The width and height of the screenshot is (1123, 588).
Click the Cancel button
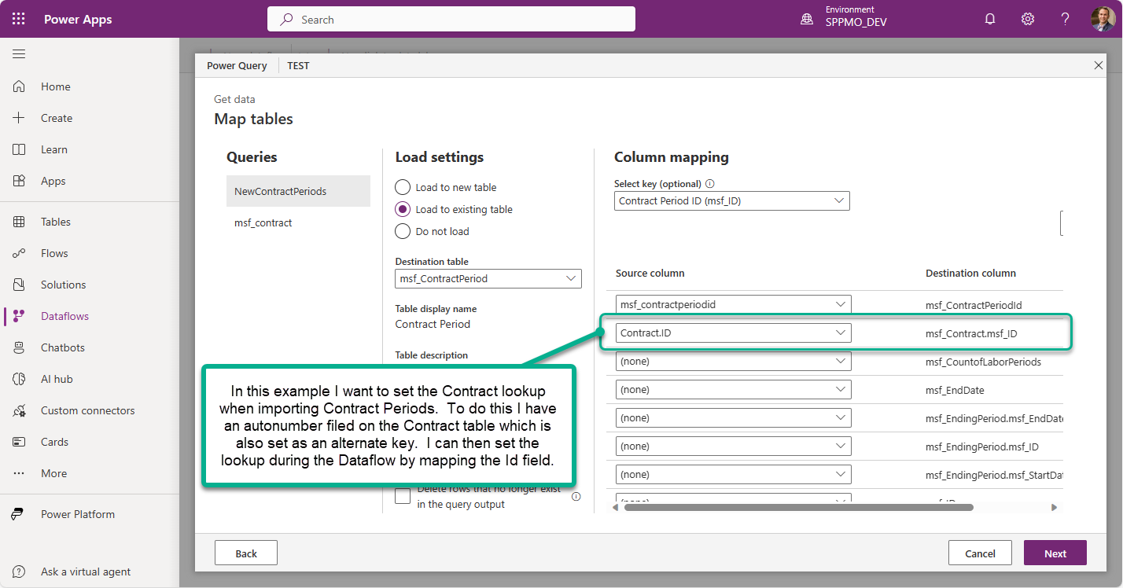tap(980, 553)
